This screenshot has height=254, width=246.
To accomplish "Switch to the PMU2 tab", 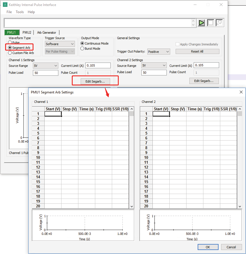I will (27, 32).
